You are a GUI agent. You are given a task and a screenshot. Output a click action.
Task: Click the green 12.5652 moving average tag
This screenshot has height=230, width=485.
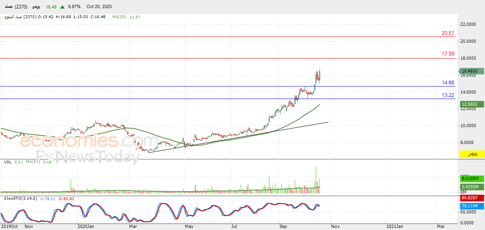tap(472, 104)
